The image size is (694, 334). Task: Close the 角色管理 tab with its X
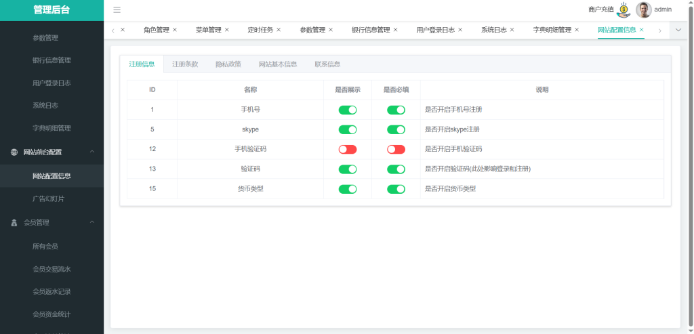point(175,30)
